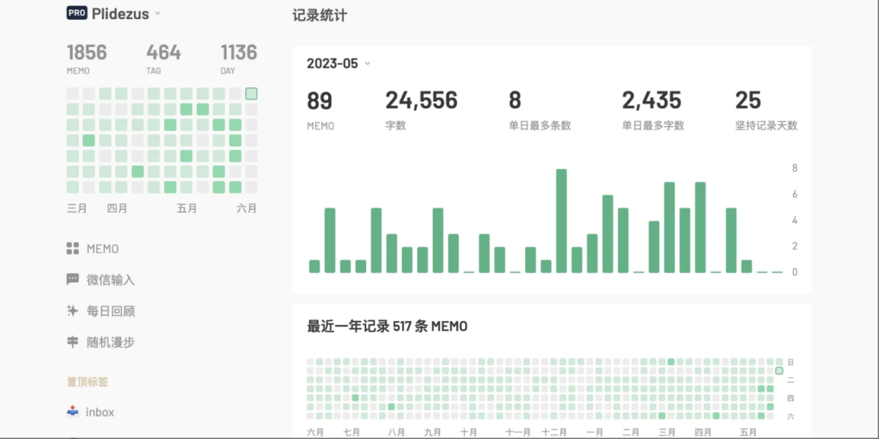Open the MEMO menu item
Screen dimensions: 879x439
(103, 249)
